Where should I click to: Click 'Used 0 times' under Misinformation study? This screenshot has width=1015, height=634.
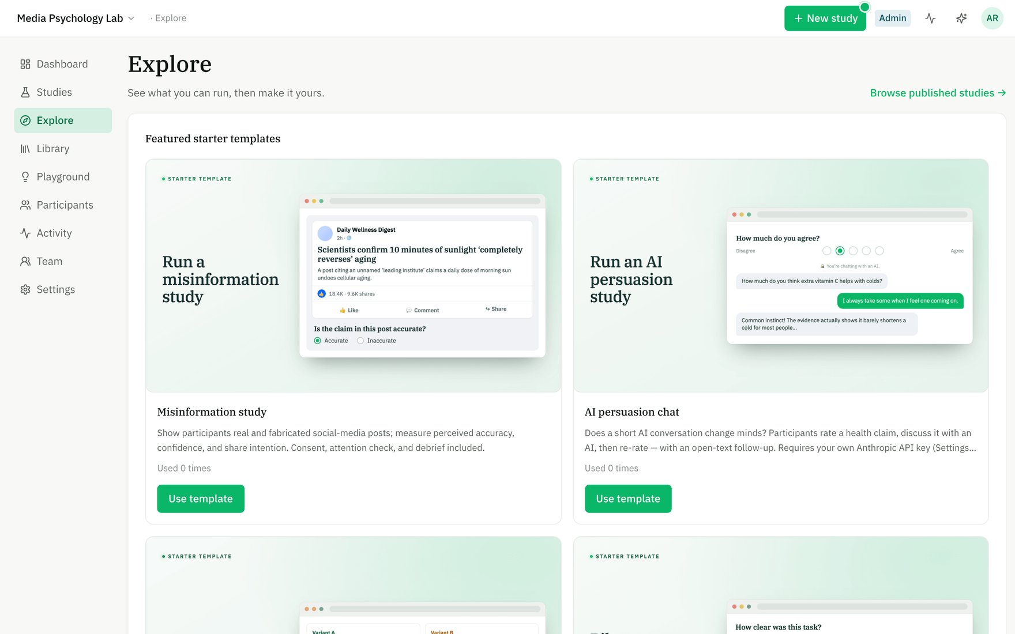click(x=184, y=469)
